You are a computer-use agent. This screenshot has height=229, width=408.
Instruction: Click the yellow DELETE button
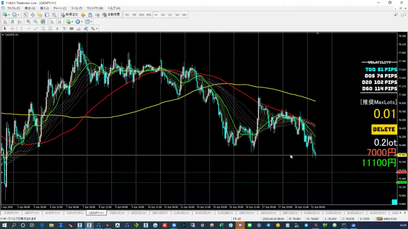point(384,129)
